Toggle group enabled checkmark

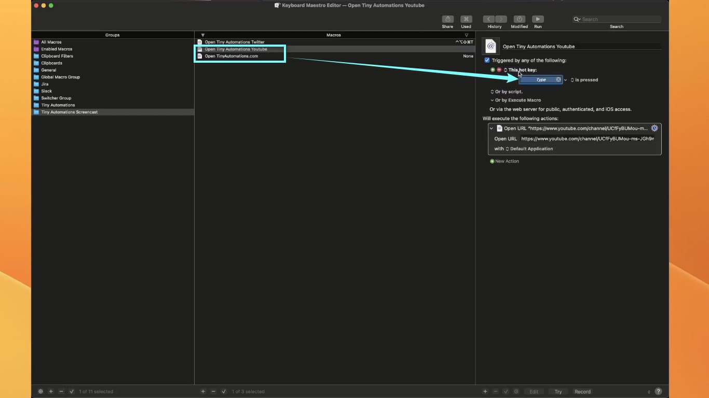tap(72, 391)
